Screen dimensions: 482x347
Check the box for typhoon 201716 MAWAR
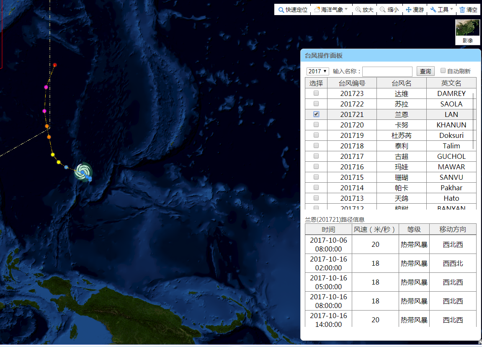point(316,166)
